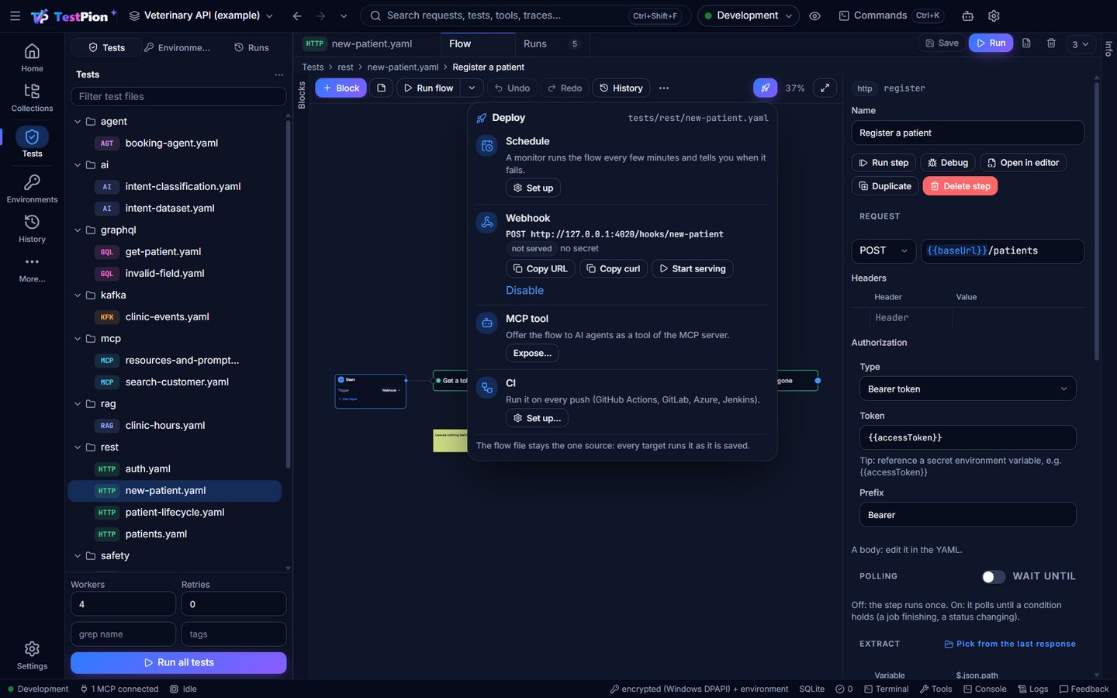Open History in the left sidebar
The width and height of the screenshot is (1117, 698).
(32, 229)
